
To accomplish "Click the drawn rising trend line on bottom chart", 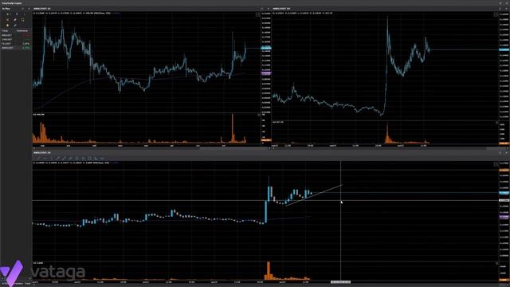I will coord(314,195).
